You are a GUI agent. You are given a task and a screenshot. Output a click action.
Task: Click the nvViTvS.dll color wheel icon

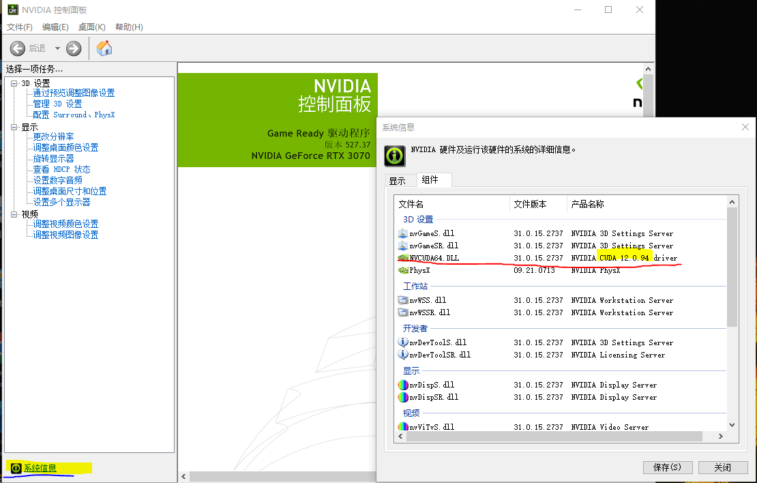402,426
